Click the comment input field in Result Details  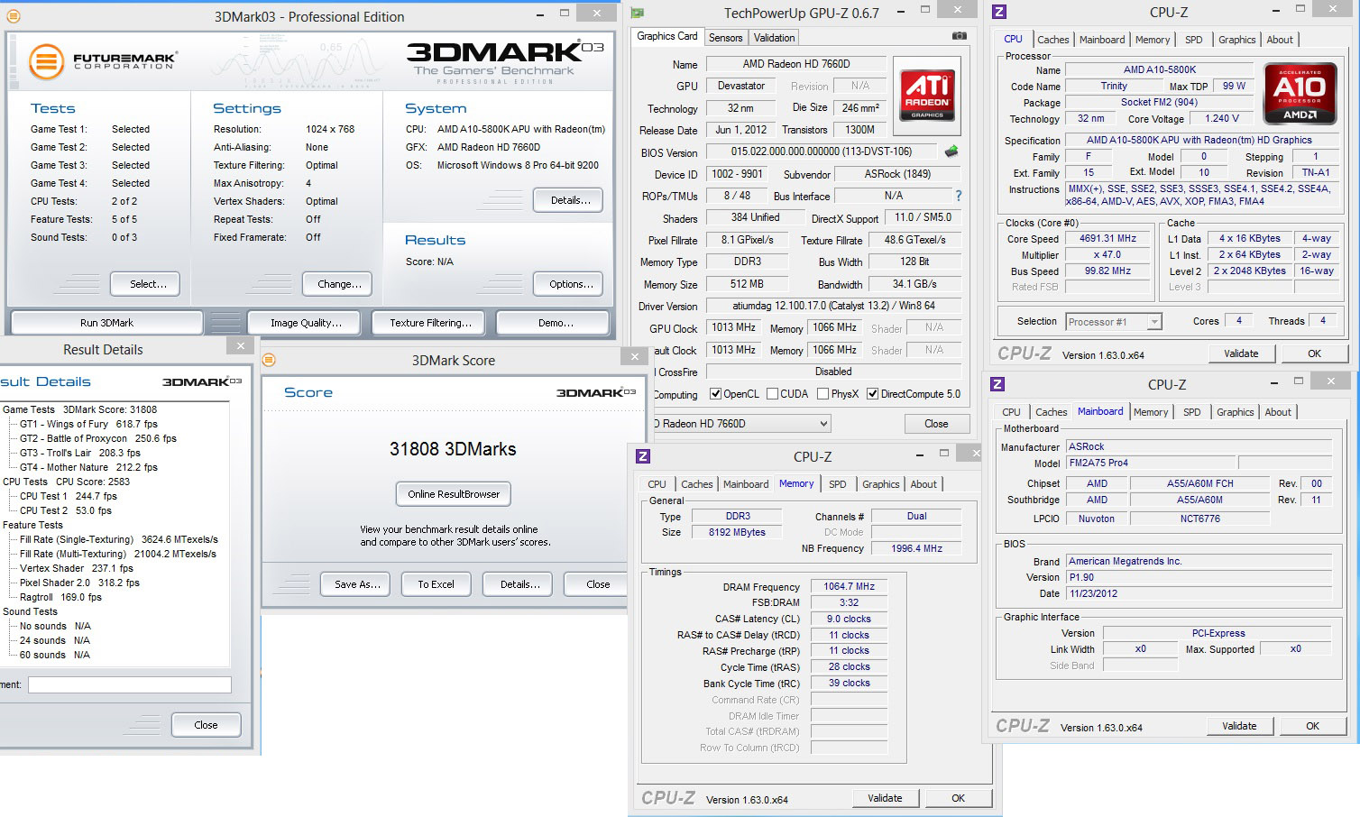pyautogui.click(x=130, y=685)
